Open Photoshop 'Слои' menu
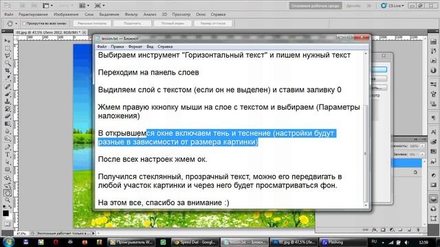440x247 pixels. click(89, 14)
